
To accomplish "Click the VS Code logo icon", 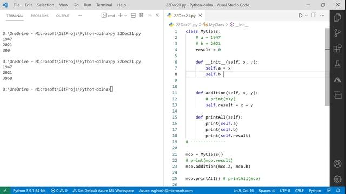I will 5,5.
